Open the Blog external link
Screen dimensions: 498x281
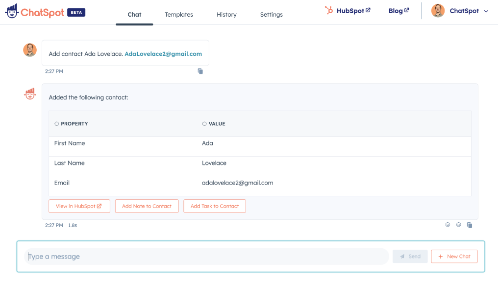point(398,11)
